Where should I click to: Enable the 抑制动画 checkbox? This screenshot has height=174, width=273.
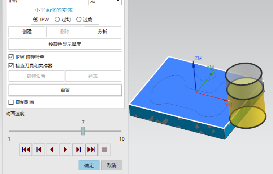[11, 102]
